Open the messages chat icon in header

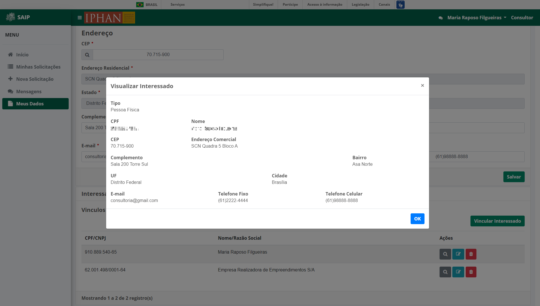[440, 18]
